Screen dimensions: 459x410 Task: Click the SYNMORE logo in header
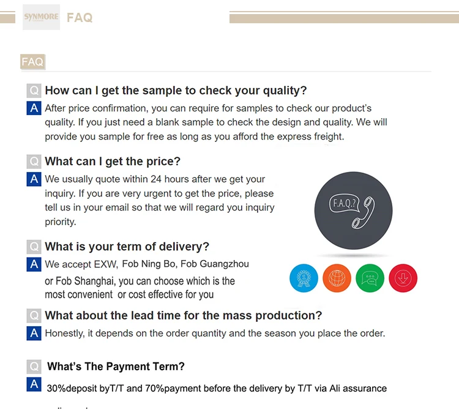(x=41, y=17)
